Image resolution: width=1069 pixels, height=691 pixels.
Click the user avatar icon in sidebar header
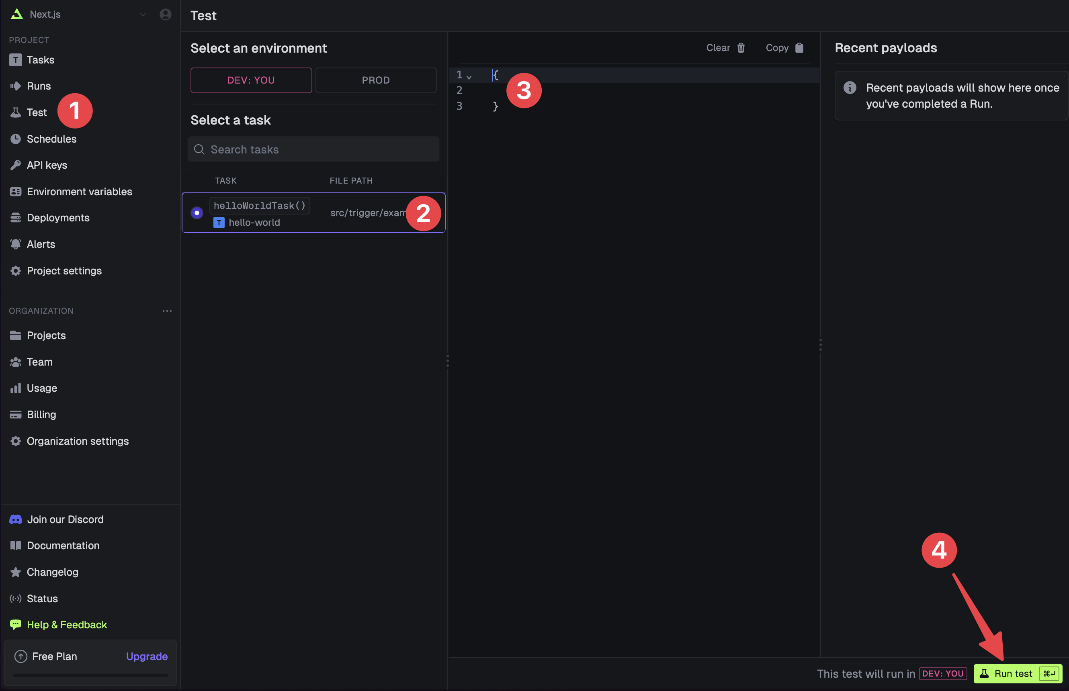click(165, 14)
